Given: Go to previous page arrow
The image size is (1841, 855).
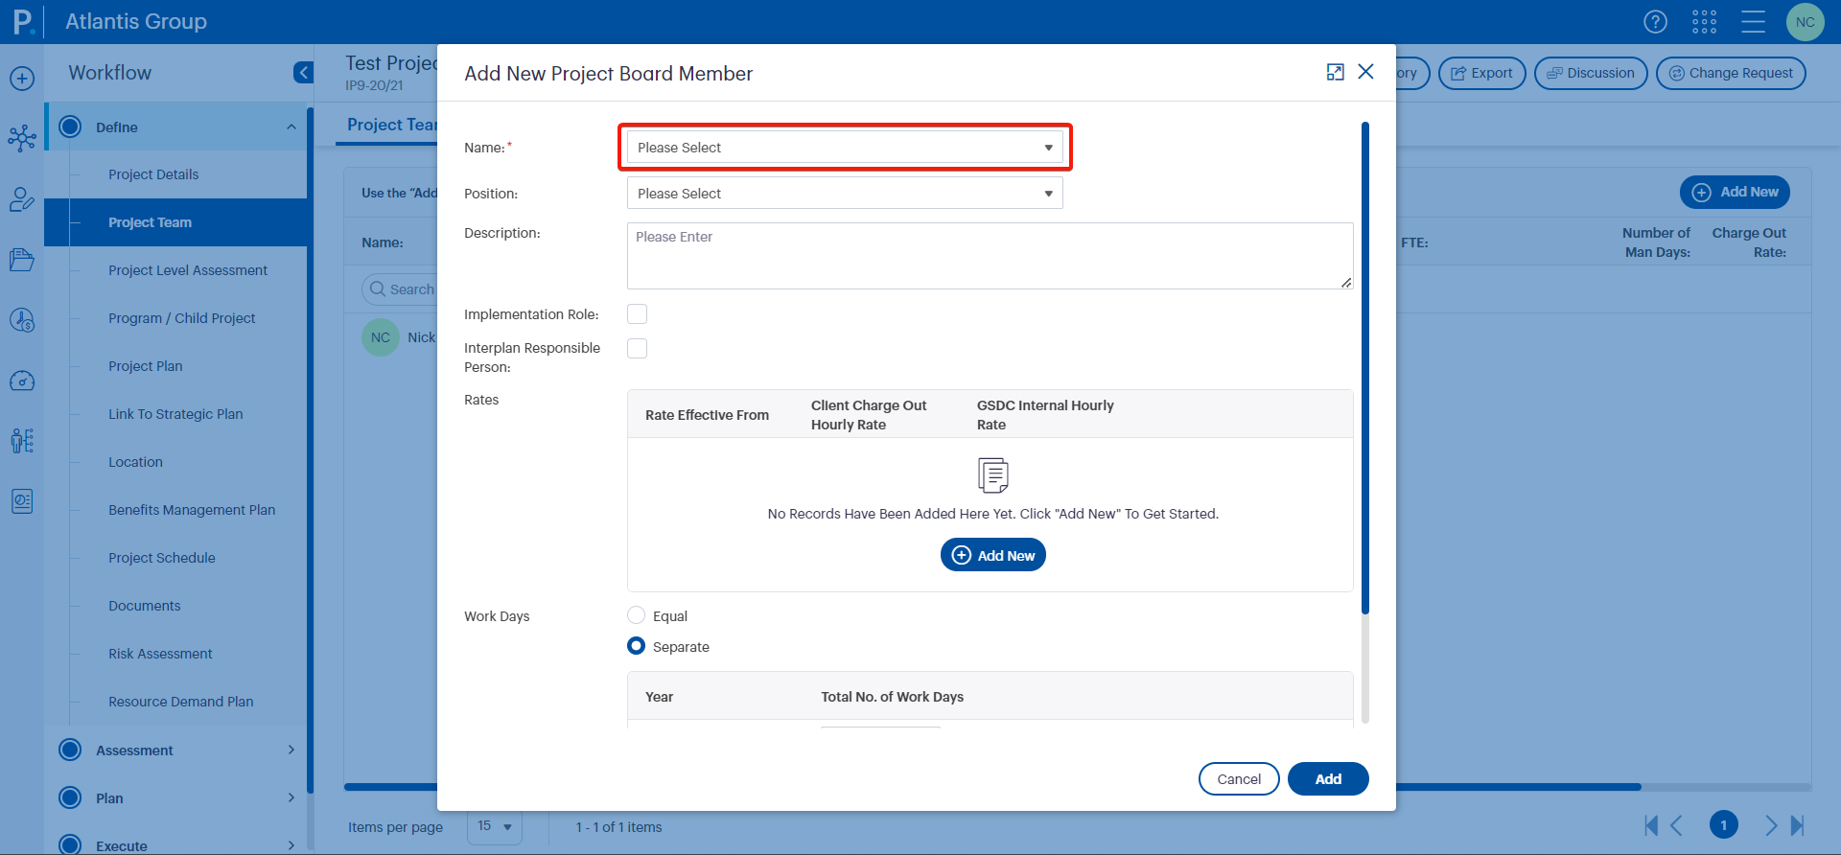Looking at the screenshot, I should click(1676, 825).
